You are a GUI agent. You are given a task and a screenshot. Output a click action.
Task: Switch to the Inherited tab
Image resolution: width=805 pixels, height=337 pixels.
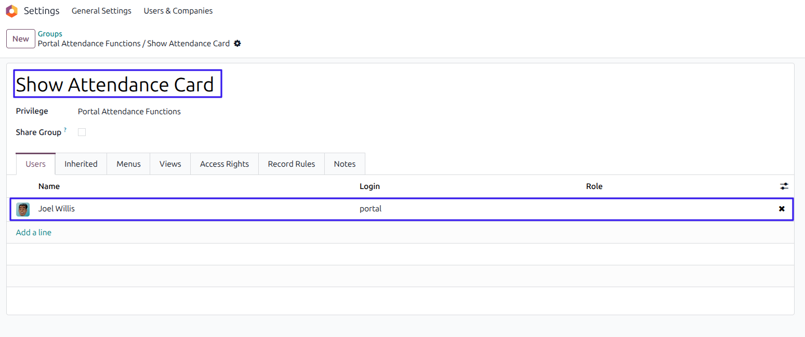81,164
